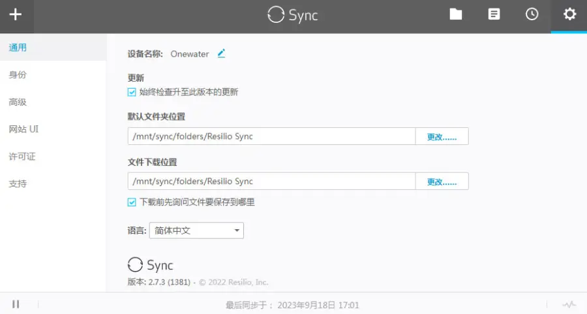Select the 身份 settings tab
The height and width of the screenshot is (314, 587).
pyautogui.click(x=53, y=74)
